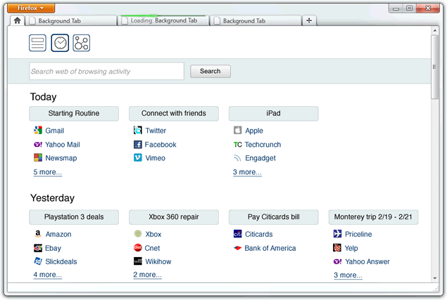This screenshot has height=300, width=447.
Task: Open the grouped circles view icon
Action: pos(82,43)
